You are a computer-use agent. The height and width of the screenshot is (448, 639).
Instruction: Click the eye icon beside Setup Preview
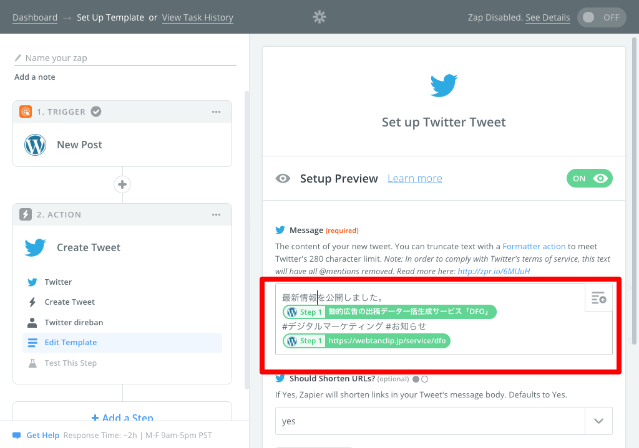(283, 179)
